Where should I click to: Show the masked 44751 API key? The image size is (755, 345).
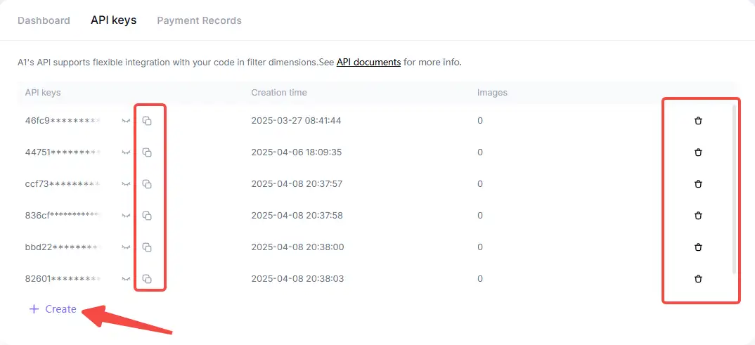(x=127, y=152)
